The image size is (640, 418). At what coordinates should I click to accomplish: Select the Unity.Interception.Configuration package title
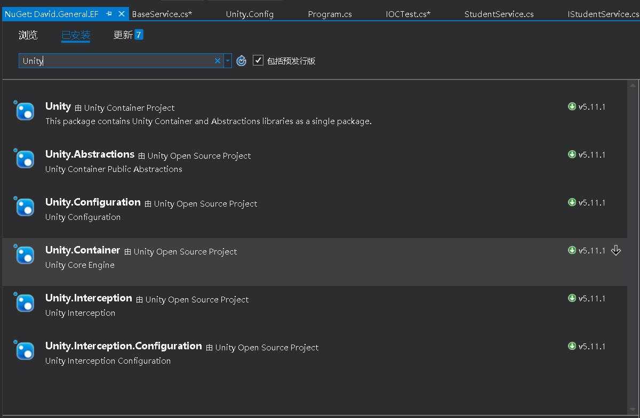(123, 346)
